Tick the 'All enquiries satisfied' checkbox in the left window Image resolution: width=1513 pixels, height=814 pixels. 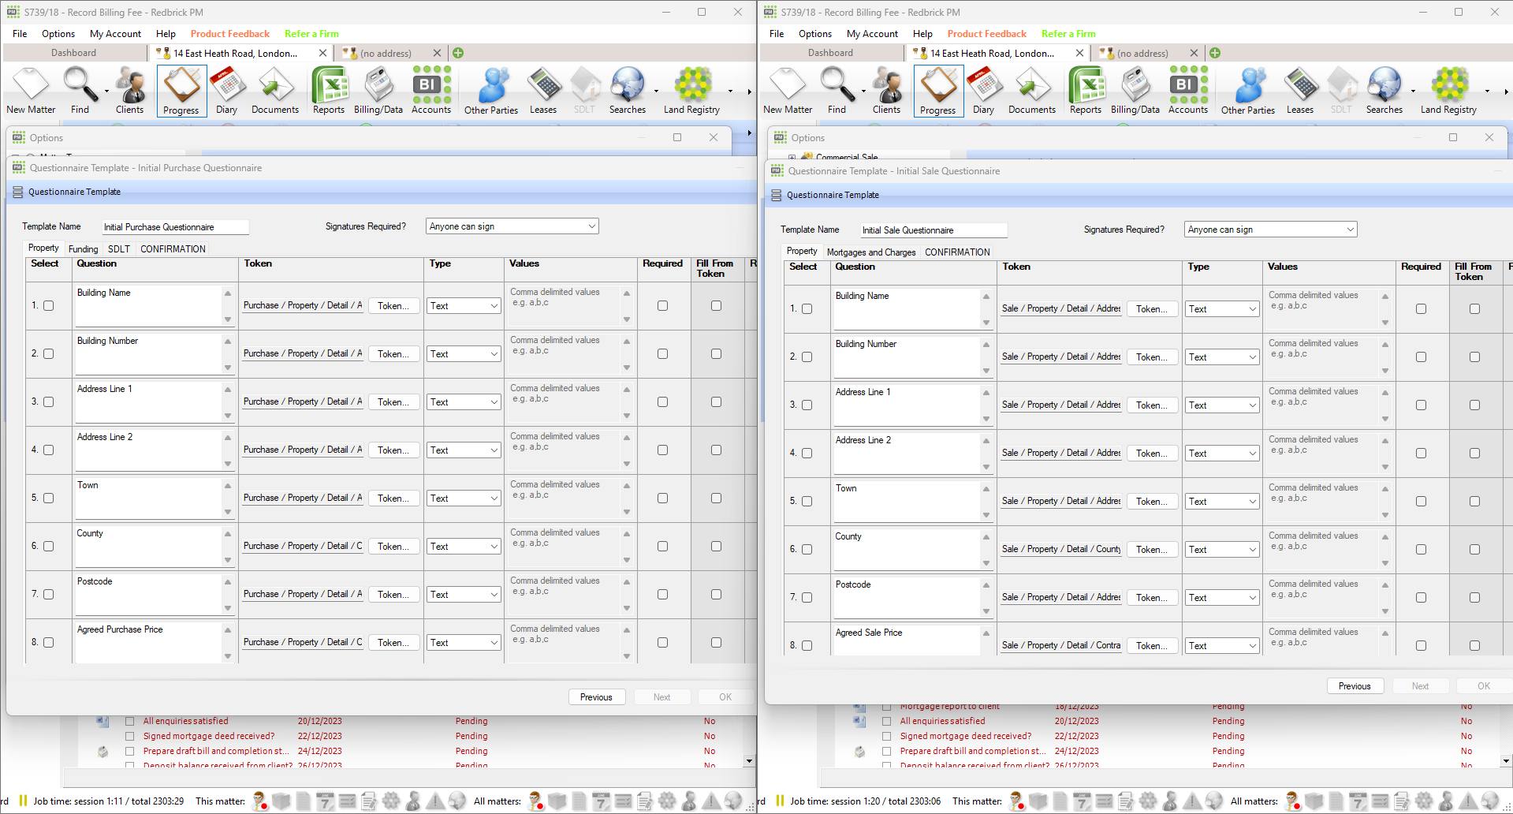pyautogui.click(x=130, y=721)
